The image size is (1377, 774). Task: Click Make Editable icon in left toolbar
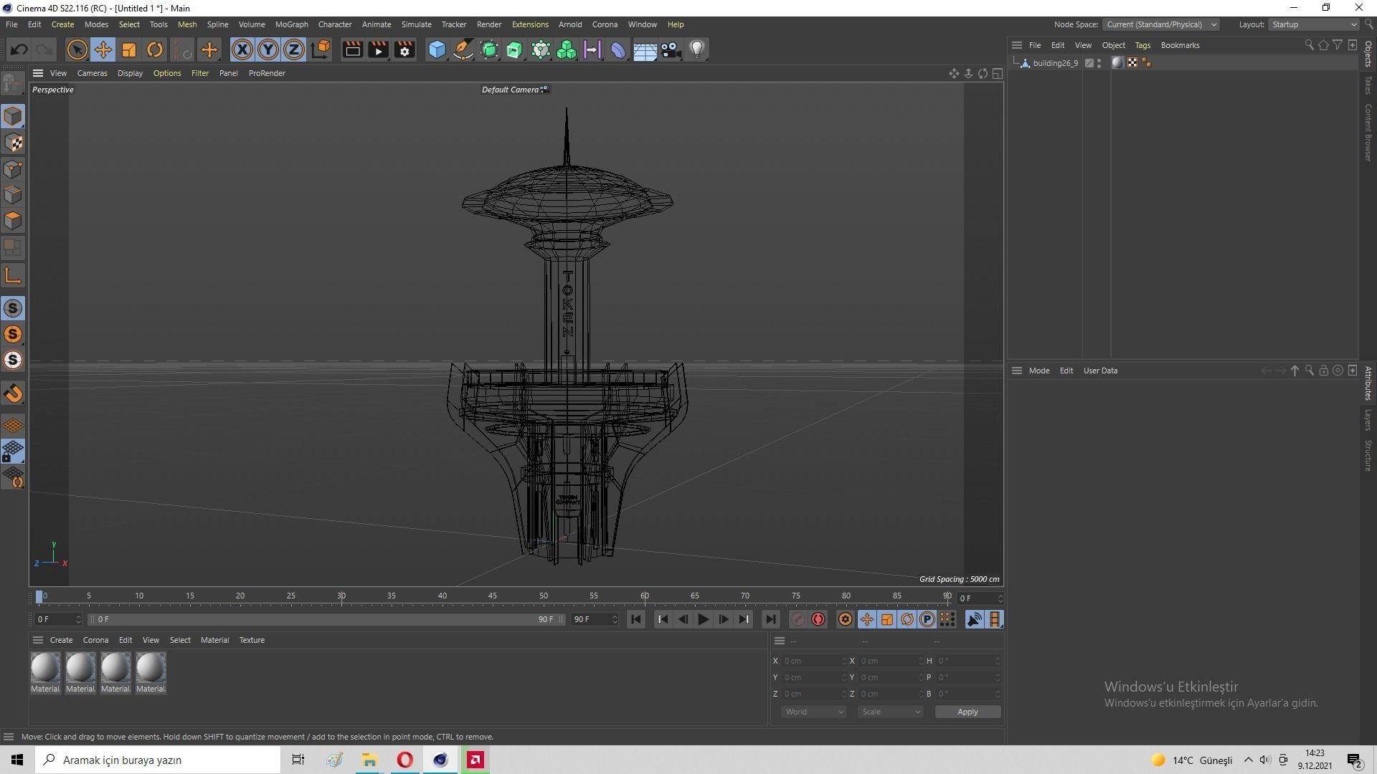click(x=13, y=84)
